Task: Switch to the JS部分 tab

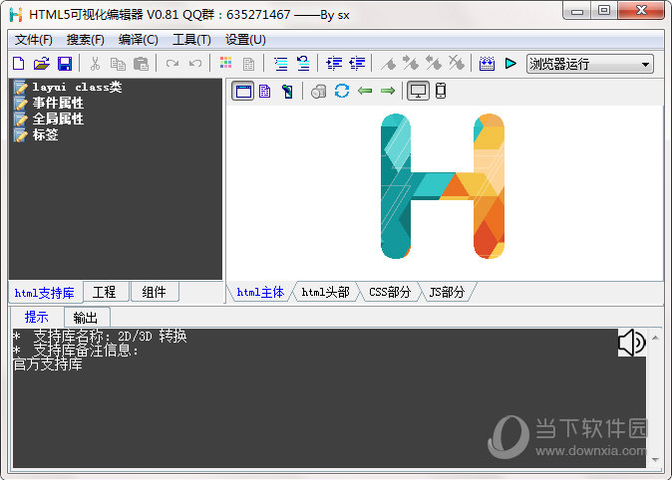Action: coord(447,292)
